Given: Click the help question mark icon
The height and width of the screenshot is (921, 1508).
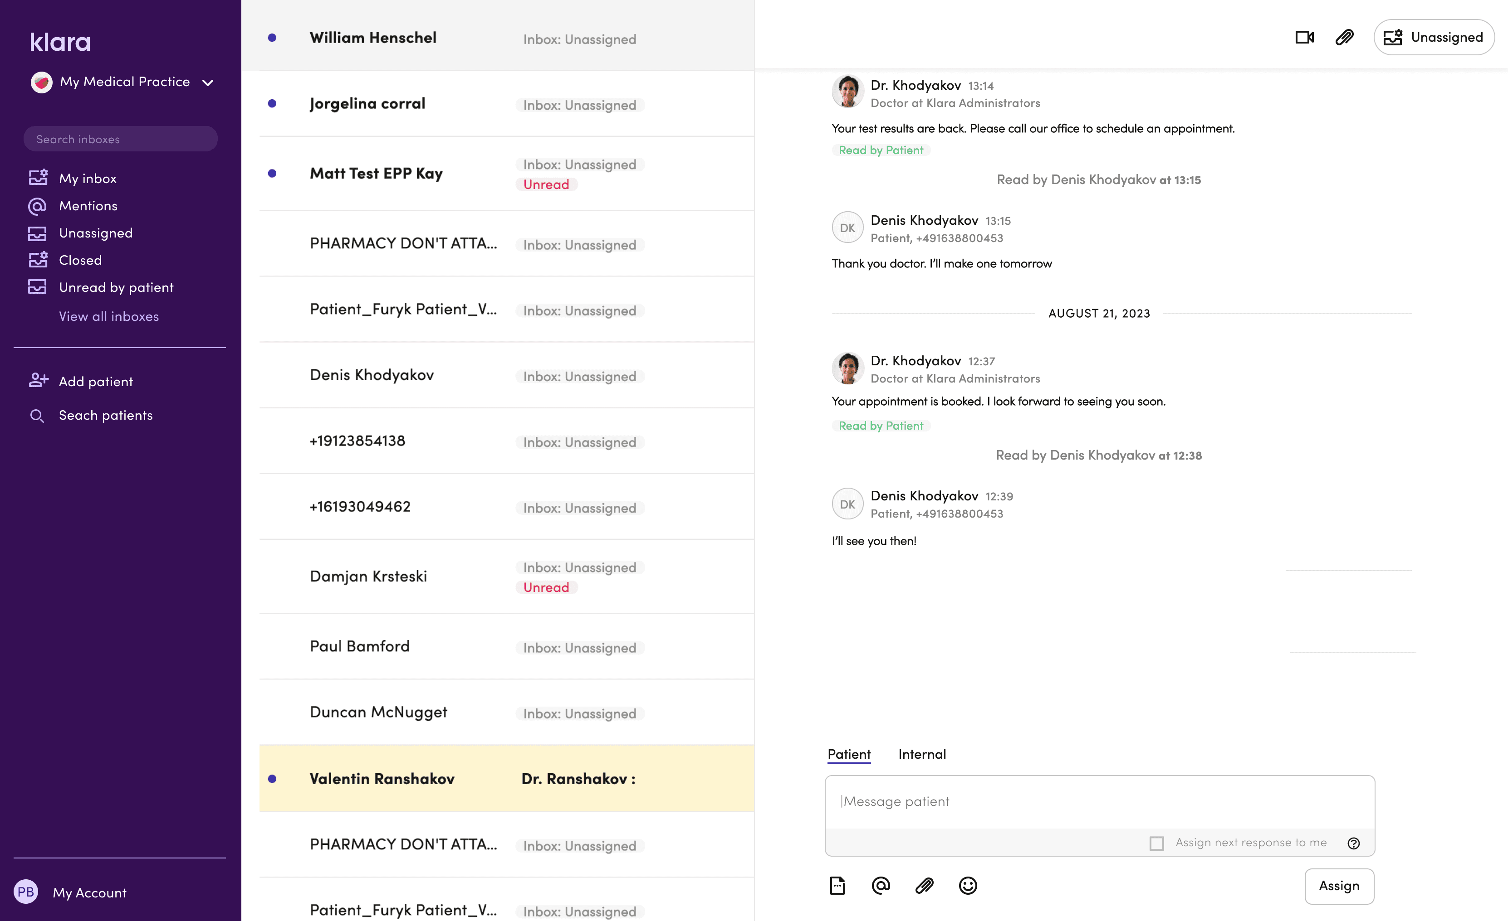Looking at the screenshot, I should click(x=1353, y=843).
